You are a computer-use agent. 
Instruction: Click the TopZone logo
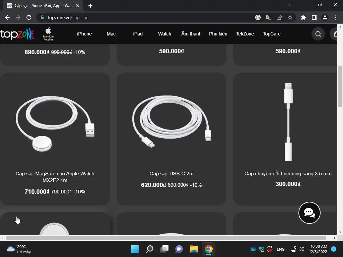pos(17,34)
